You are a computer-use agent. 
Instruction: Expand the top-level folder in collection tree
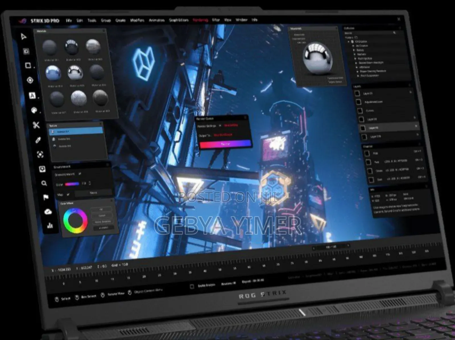(349, 42)
